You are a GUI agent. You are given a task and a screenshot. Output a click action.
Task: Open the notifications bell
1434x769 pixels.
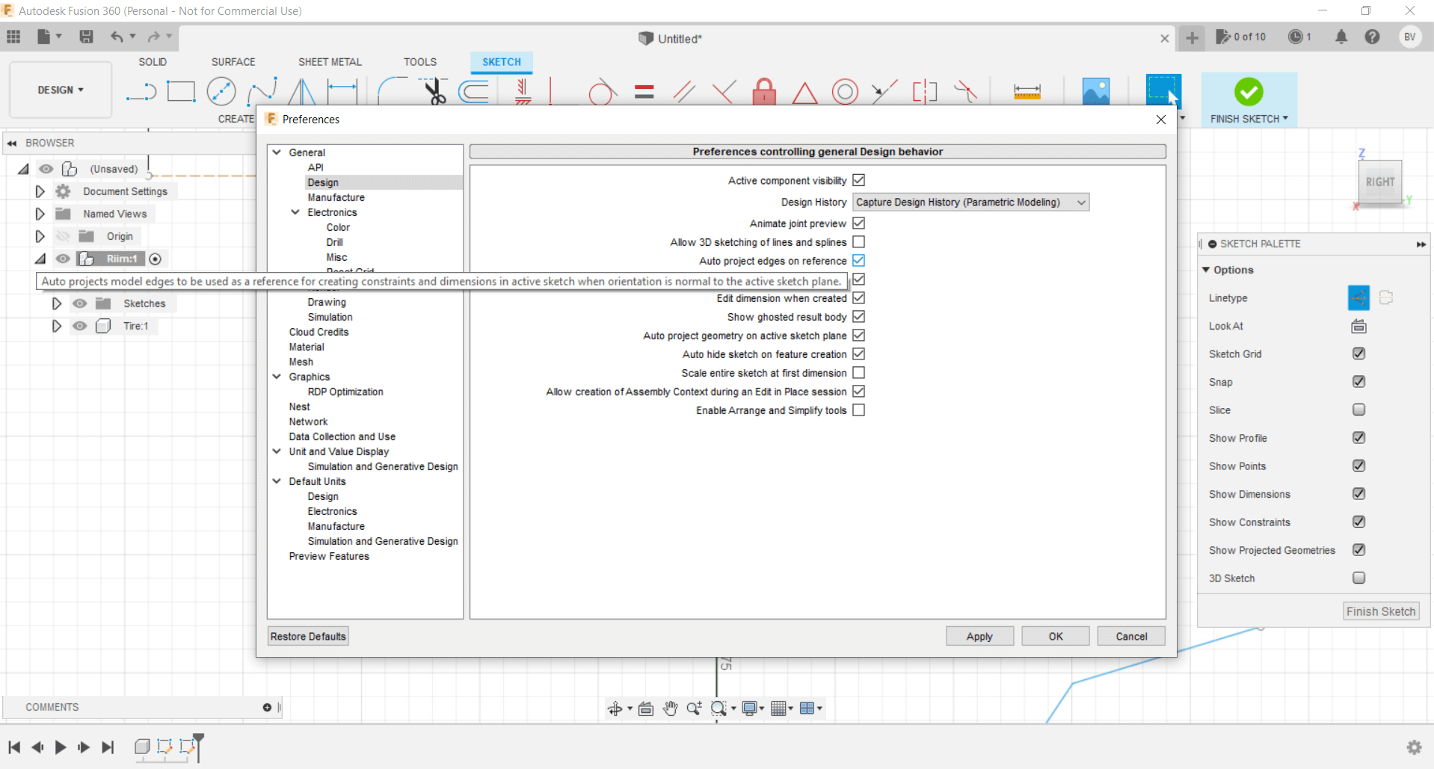1341,37
